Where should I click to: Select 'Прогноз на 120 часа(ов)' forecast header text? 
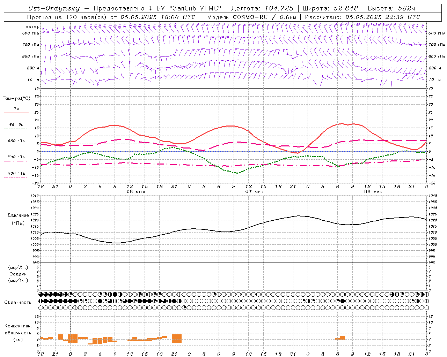coord(67,17)
